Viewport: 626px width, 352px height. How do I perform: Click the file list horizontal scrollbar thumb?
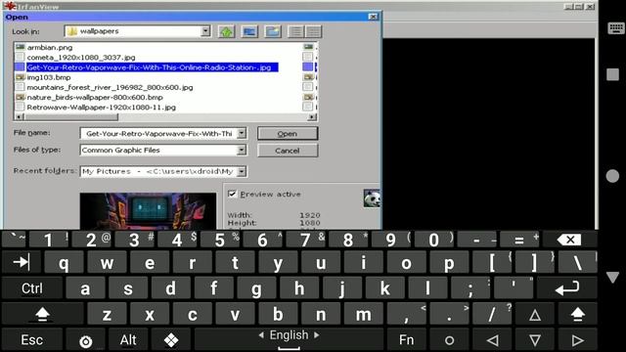(x=71, y=117)
